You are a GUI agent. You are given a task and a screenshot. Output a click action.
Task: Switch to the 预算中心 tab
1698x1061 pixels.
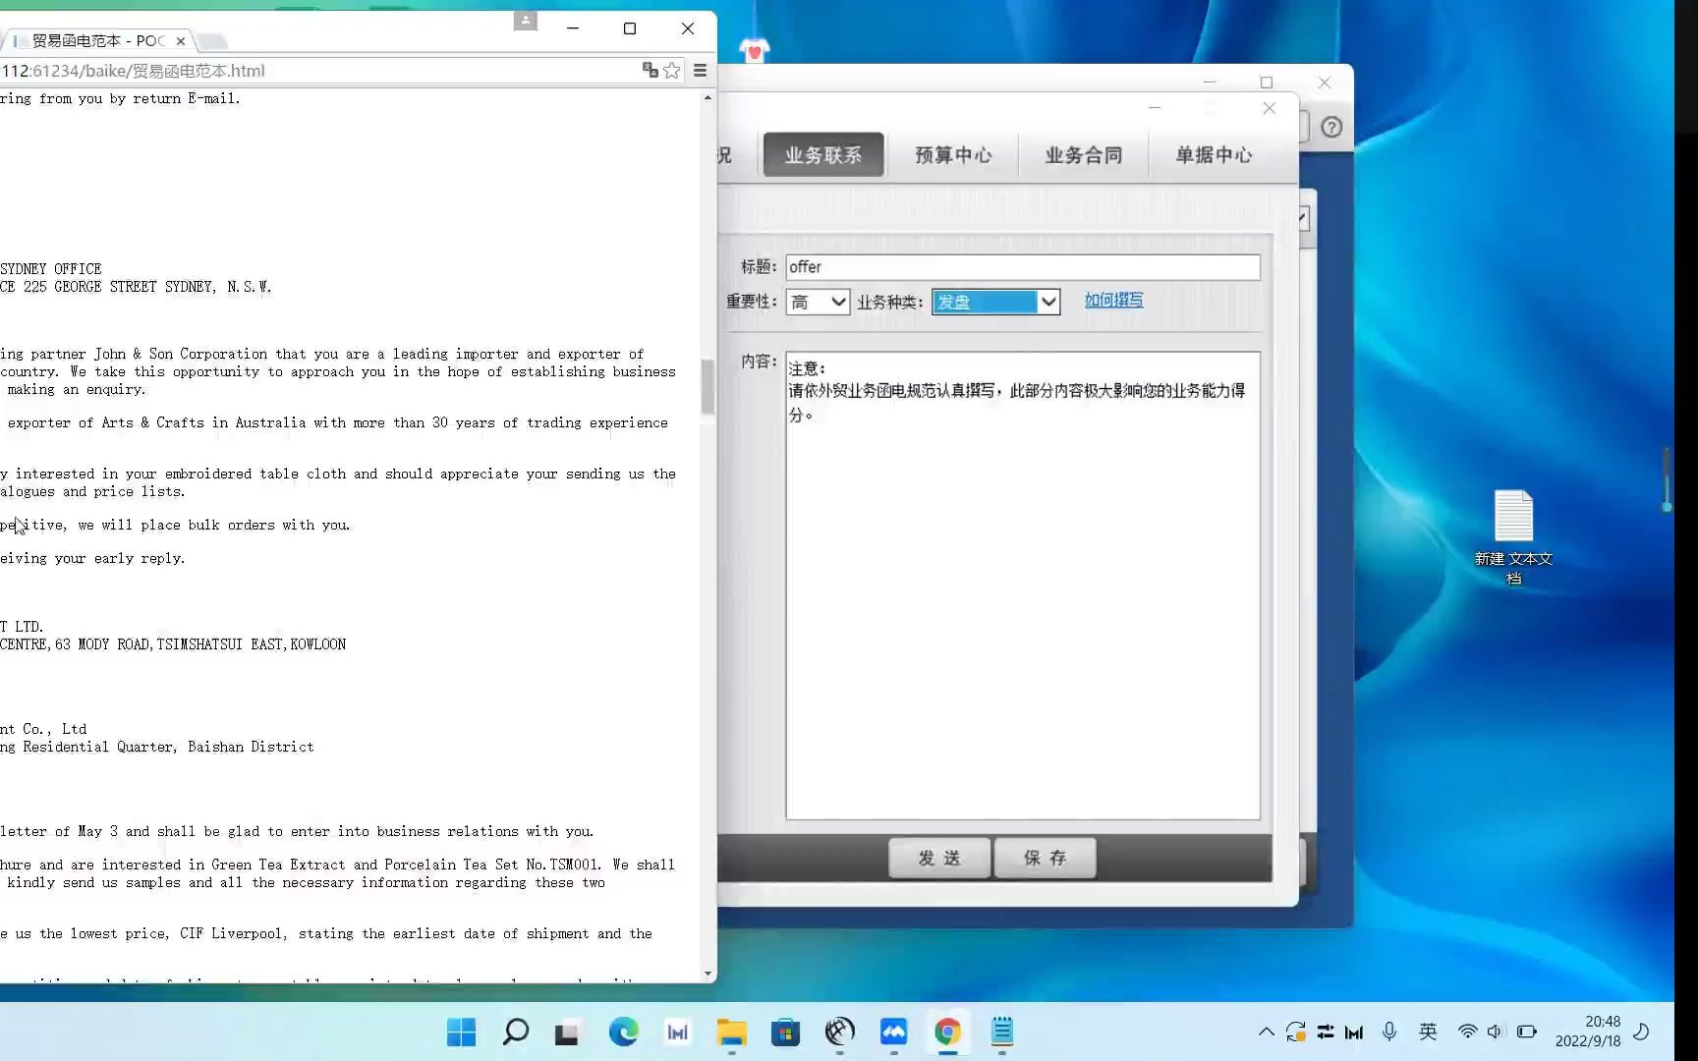click(953, 155)
